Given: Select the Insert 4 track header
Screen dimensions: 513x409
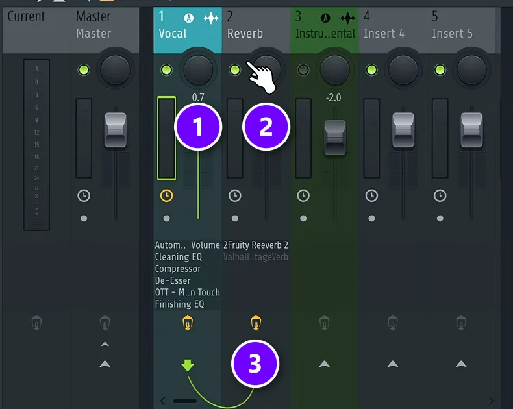Looking at the screenshot, I should pos(393,30).
